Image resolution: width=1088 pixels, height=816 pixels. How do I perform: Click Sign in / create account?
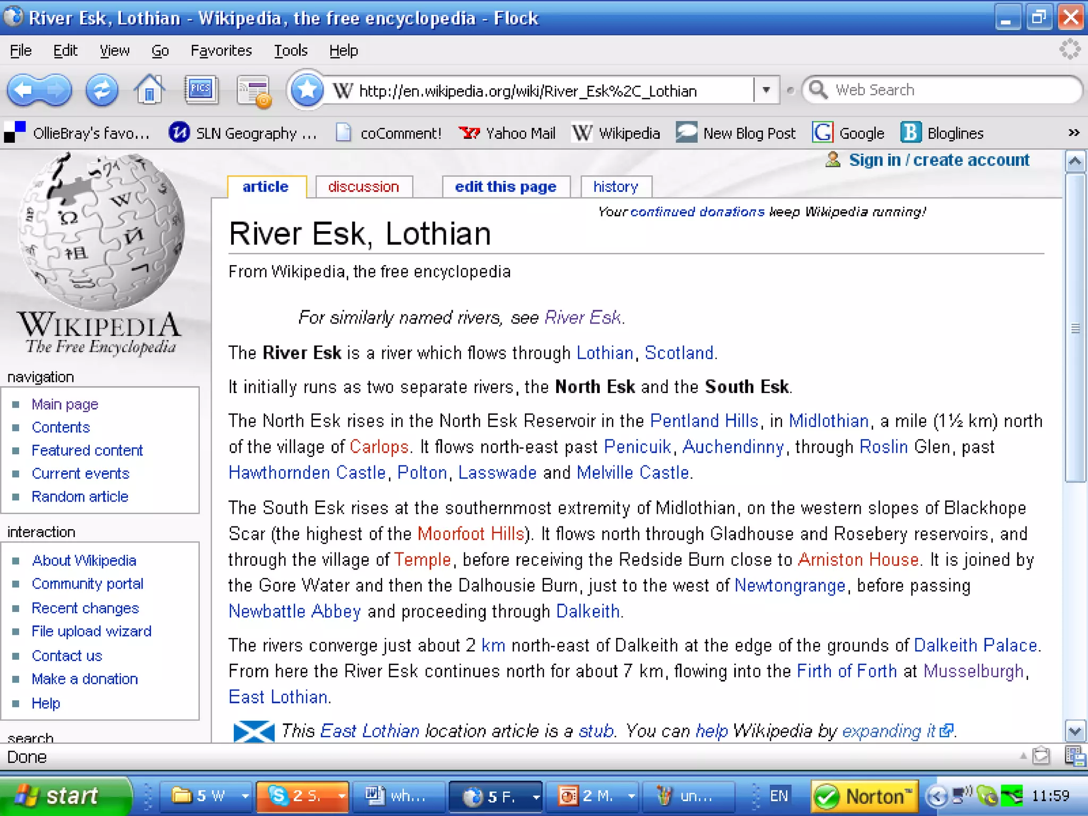tap(939, 160)
